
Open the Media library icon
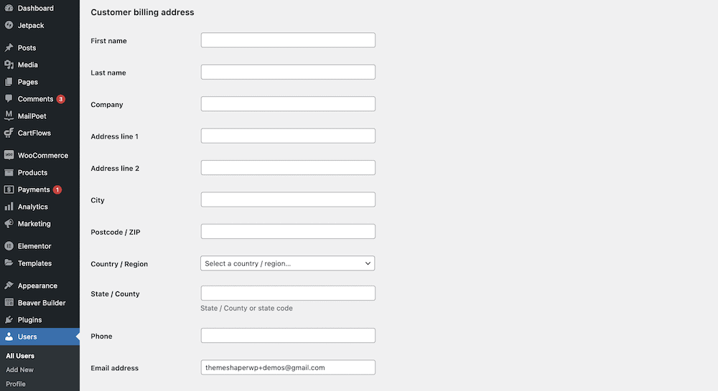click(9, 65)
